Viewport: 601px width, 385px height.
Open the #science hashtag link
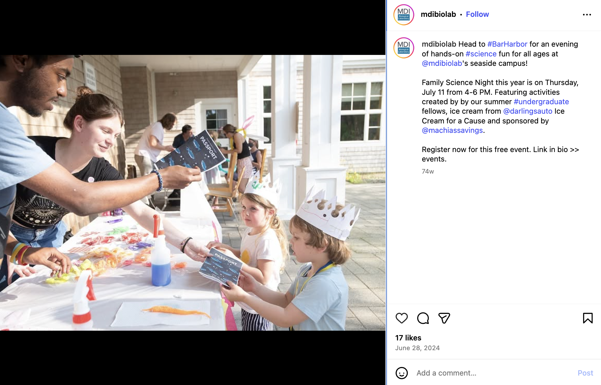click(481, 54)
